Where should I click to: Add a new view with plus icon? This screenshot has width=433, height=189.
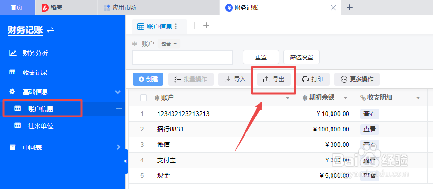coord(206,26)
